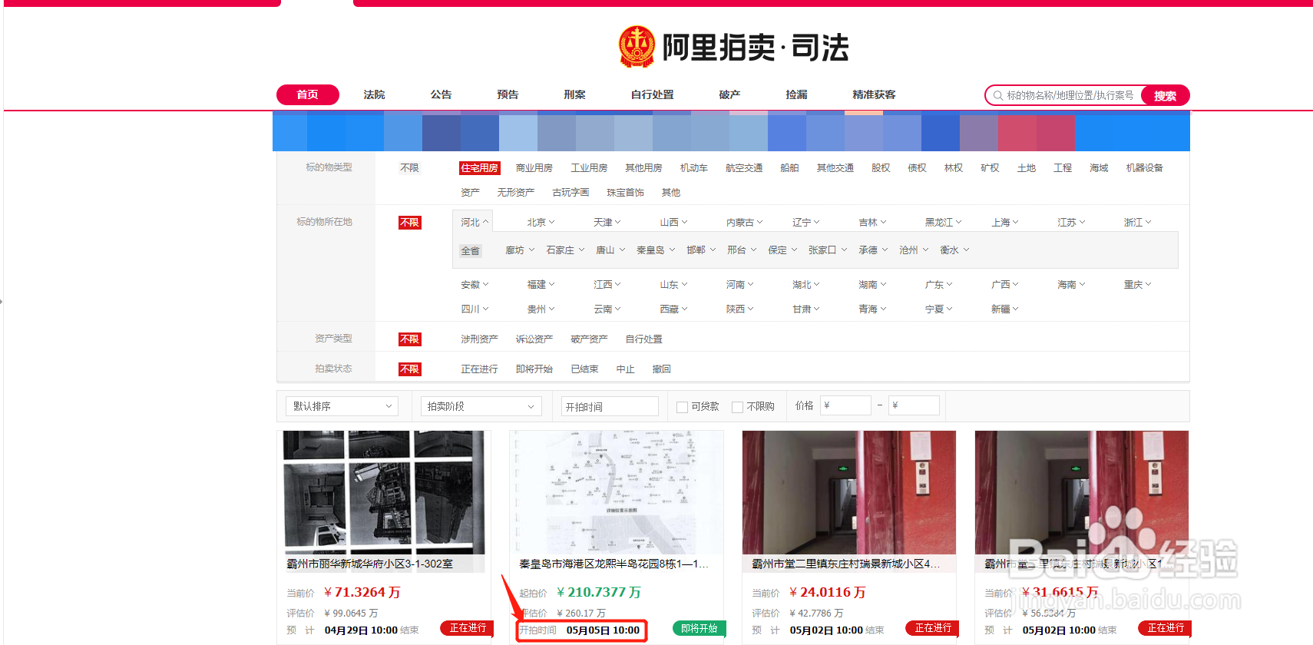This screenshot has width=1313, height=645.
Task: Open the 拍卖阶段 dropdown
Action: click(481, 406)
